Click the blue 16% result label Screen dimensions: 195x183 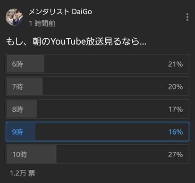(x=176, y=132)
